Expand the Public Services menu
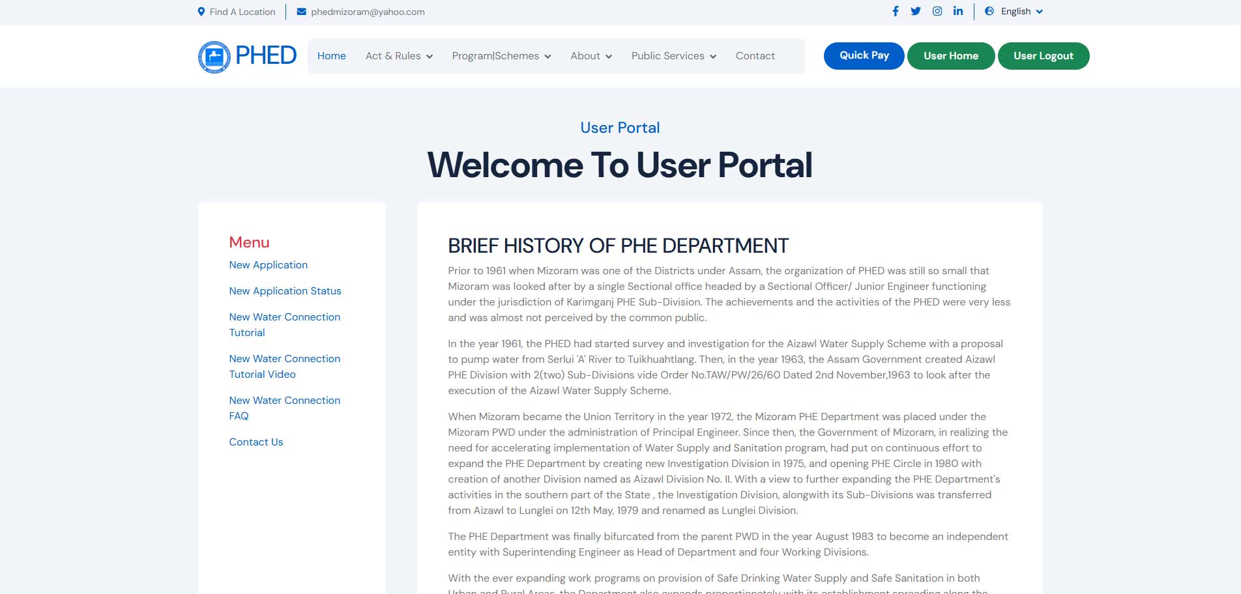This screenshot has height=594, width=1241. (x=674, y=56)
